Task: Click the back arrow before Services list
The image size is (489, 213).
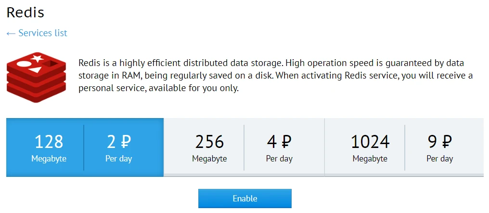Action: click(11, 33)
